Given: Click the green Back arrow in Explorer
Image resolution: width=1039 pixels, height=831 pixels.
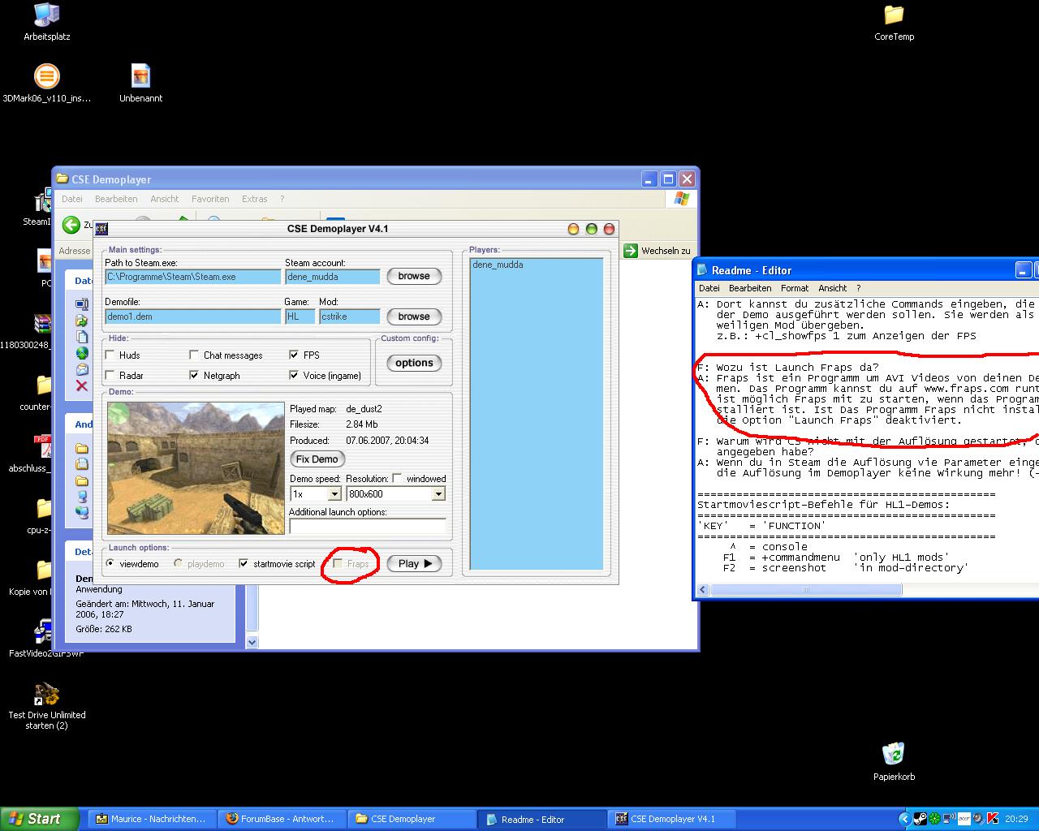Looking at the screenshot, I should coord(71,225).
